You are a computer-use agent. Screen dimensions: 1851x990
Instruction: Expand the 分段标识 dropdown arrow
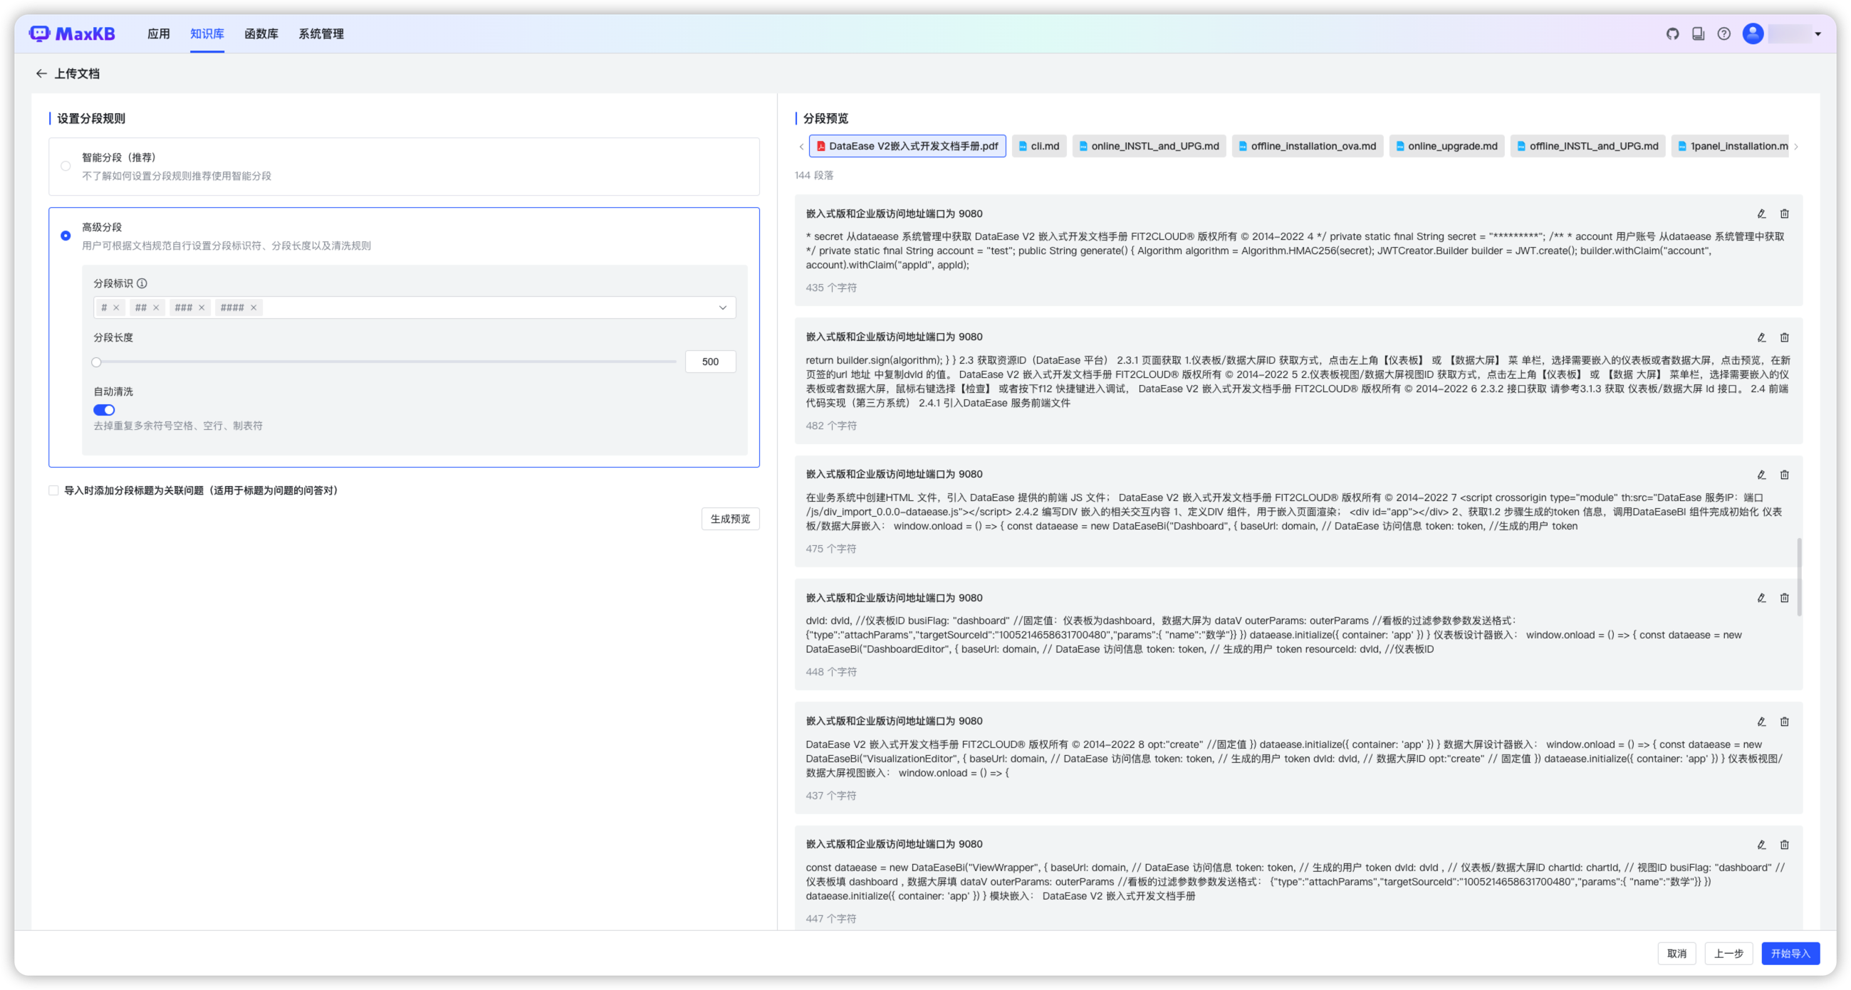pyautogui.click(x=723, y=308)
